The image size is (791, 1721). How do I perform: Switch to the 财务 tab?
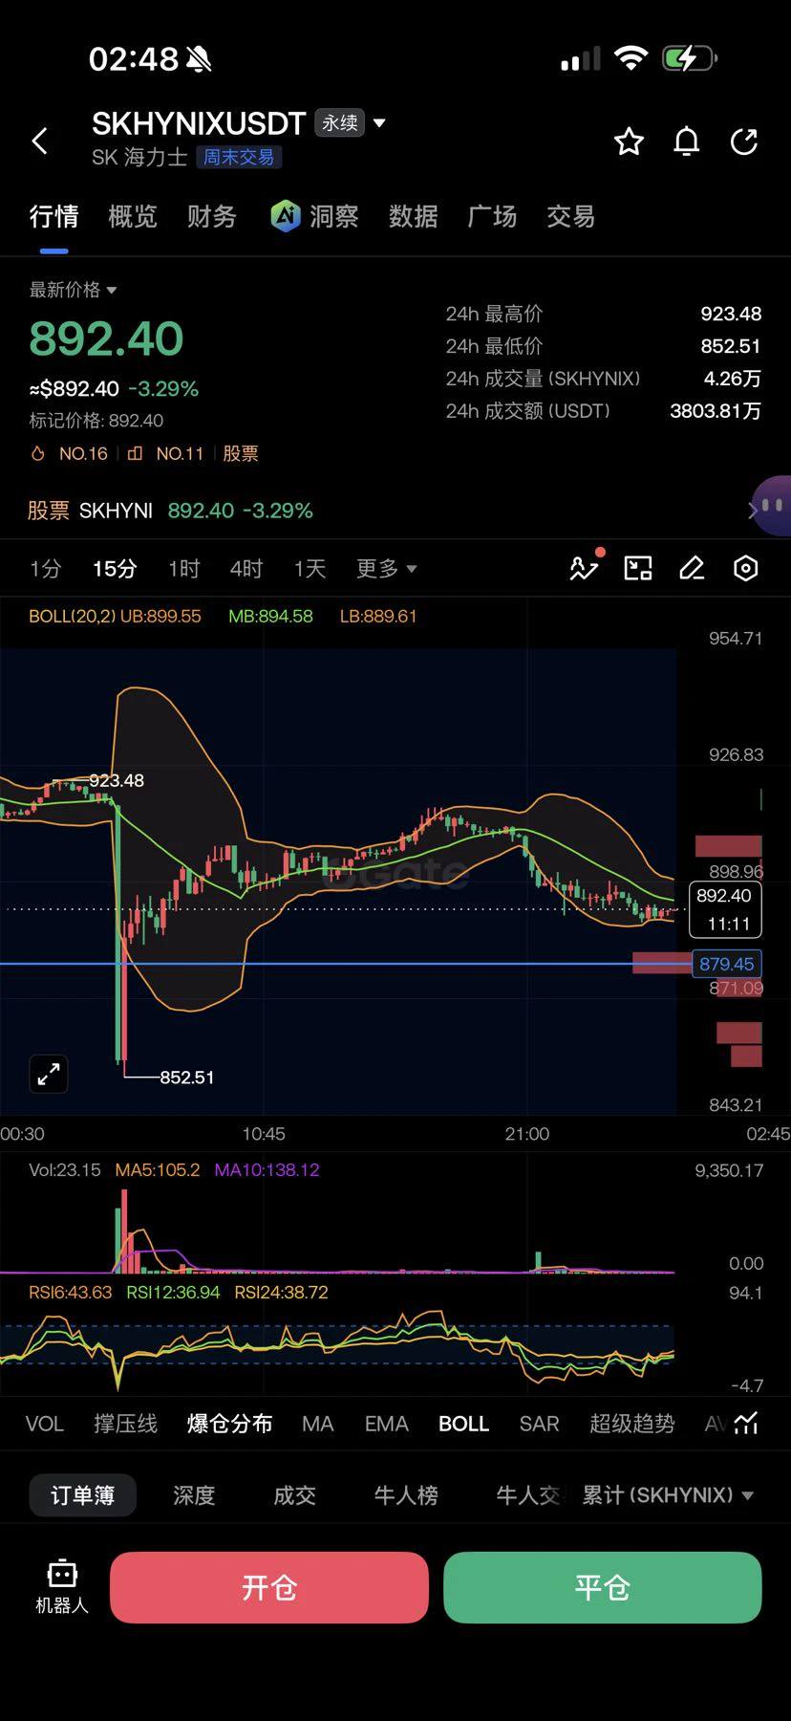tap(212, 217)
